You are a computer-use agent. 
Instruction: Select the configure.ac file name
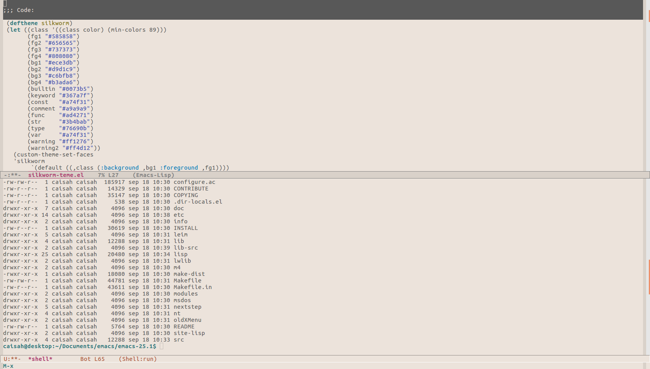point(194,182)
